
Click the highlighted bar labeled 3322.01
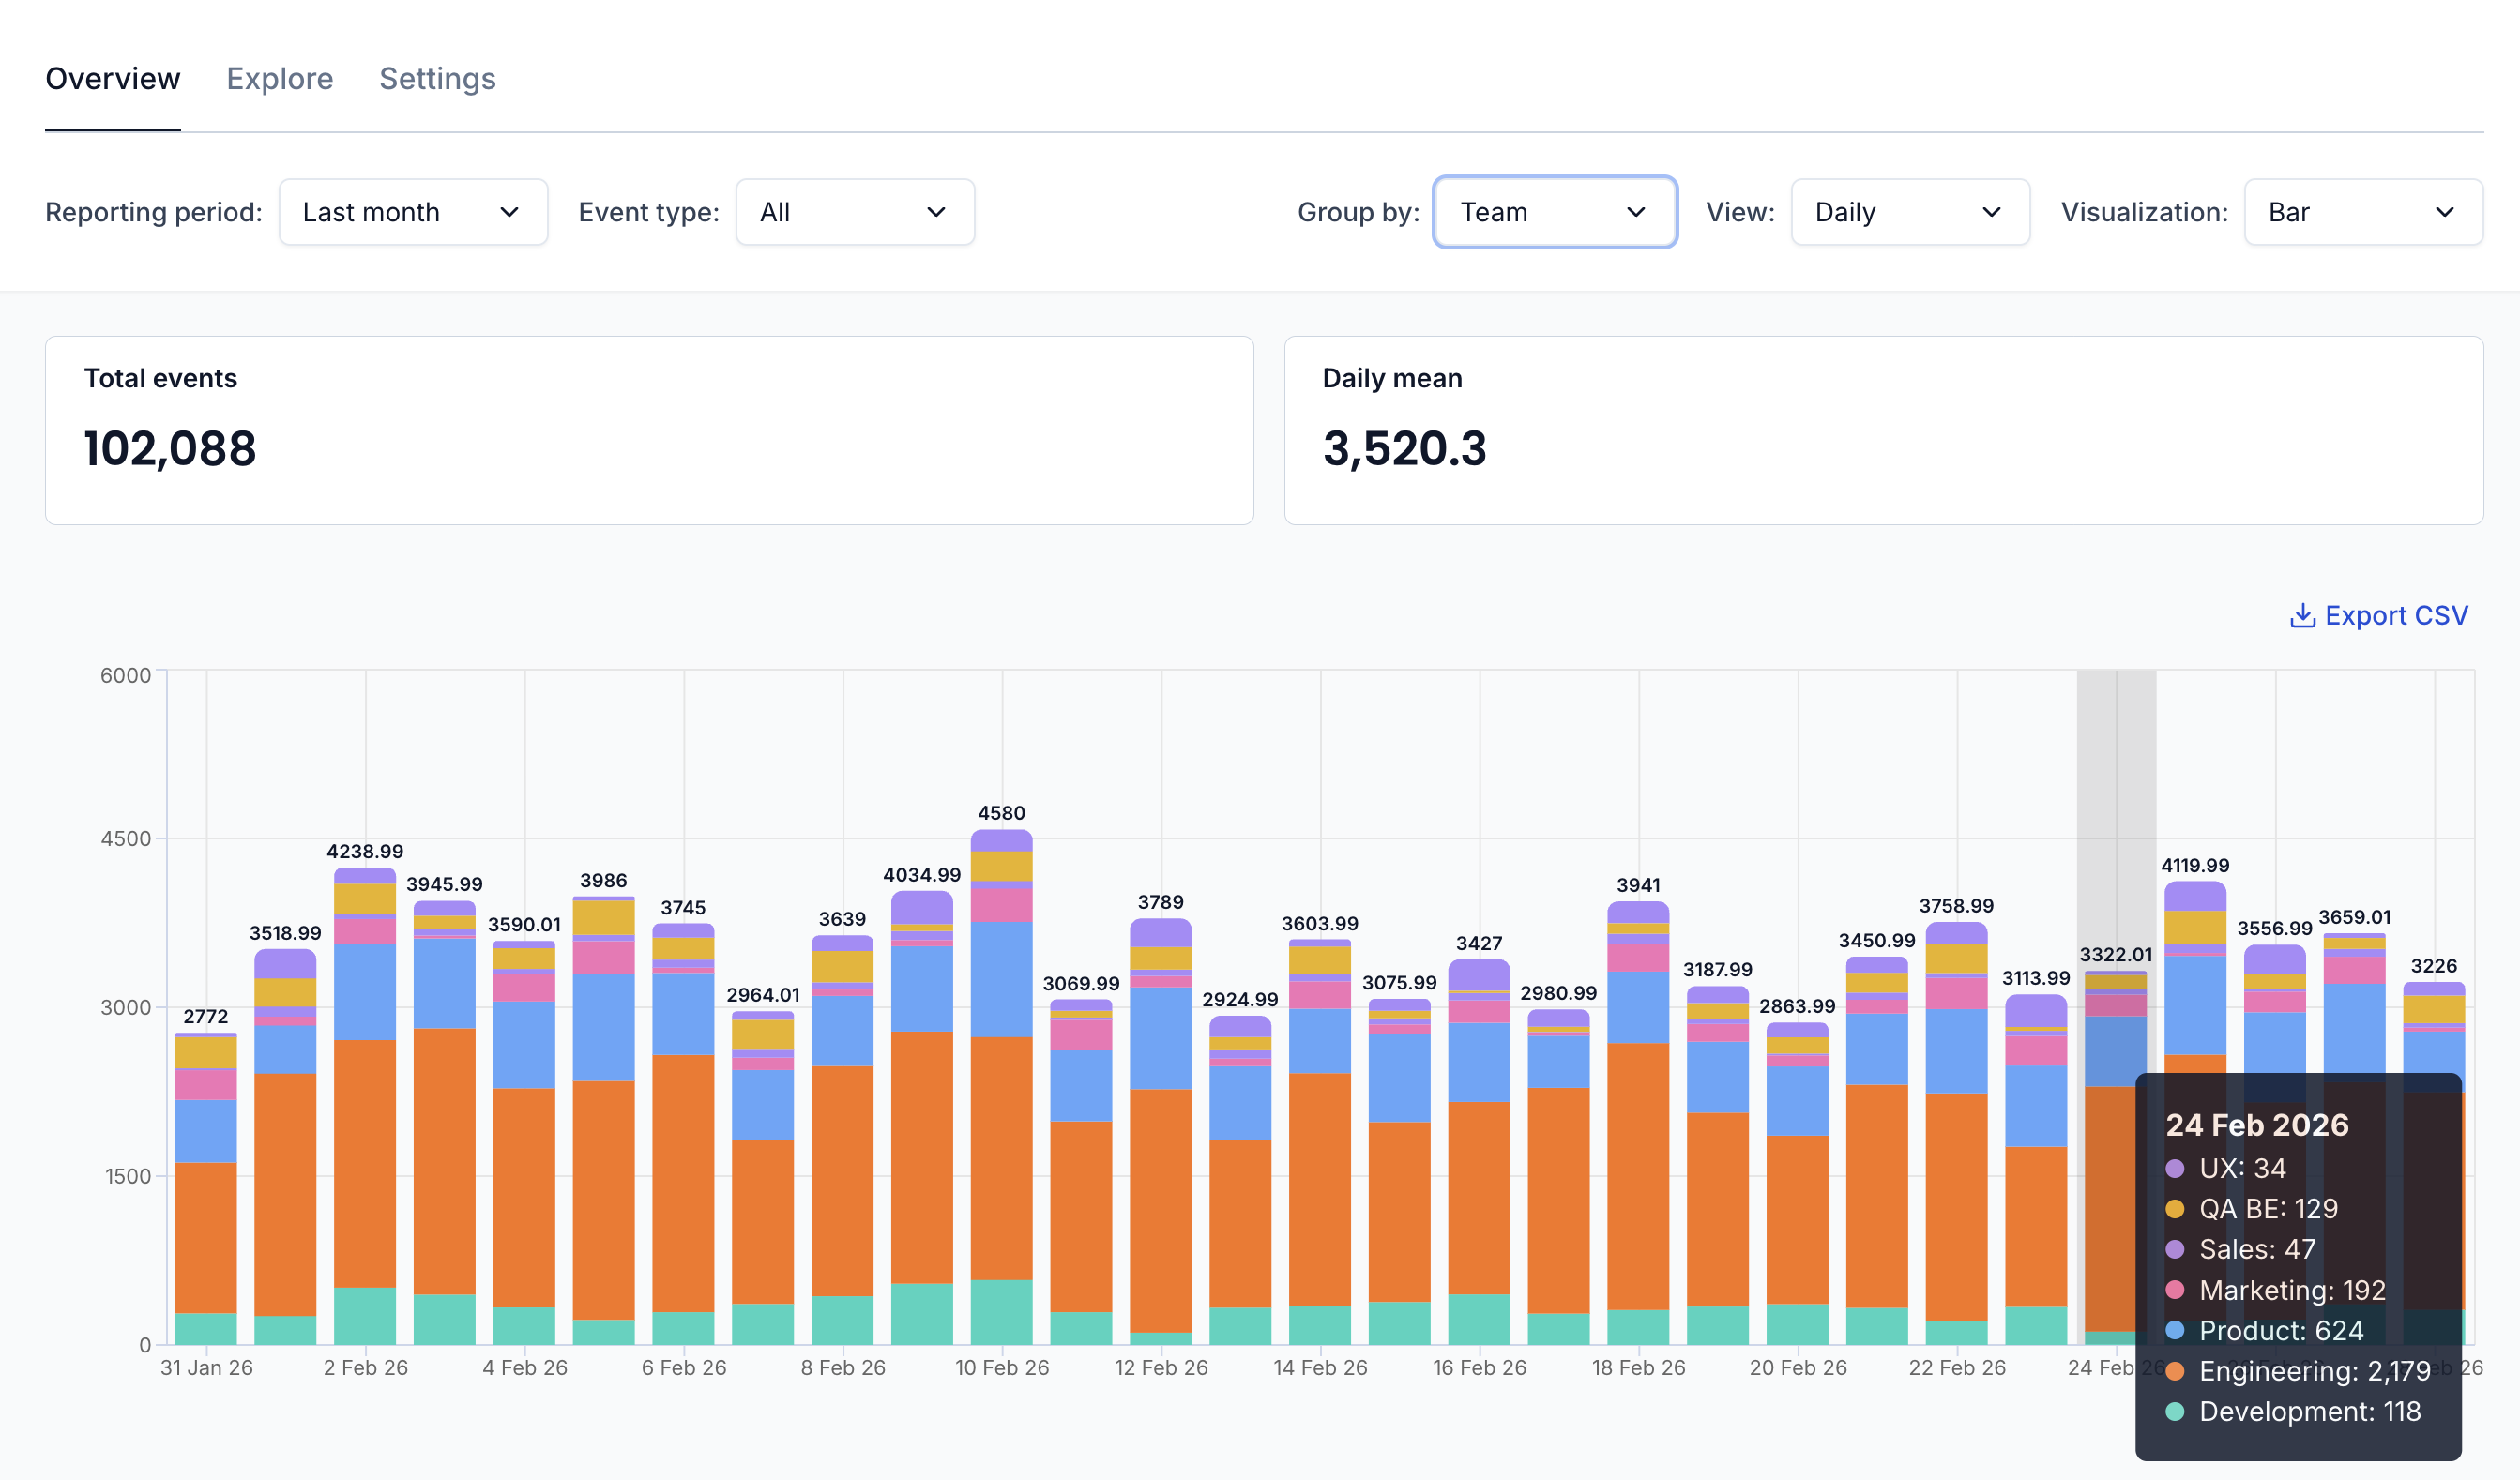tap(2116, 1158)
